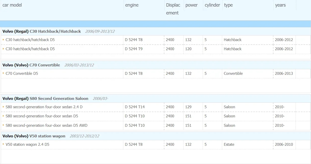
Task: Select the 'Displacement' column header
Action: [173, 9]
